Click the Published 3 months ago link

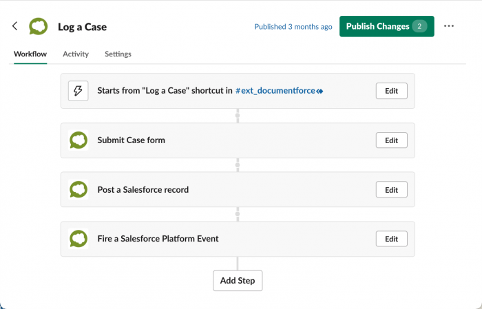point(293,27)
